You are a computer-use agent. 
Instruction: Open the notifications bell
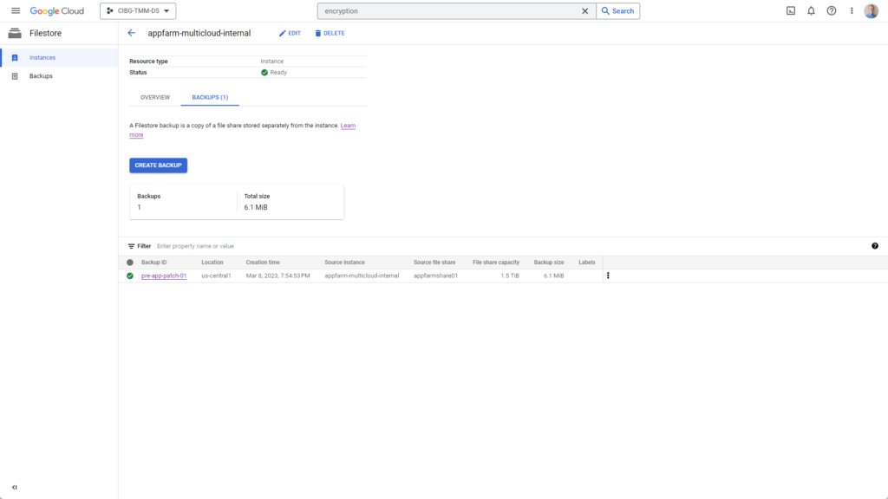[x=811, y=11]
